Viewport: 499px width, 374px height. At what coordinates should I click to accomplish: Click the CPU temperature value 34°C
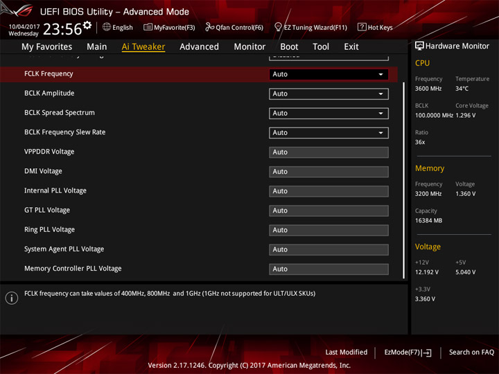pos(462,89)
